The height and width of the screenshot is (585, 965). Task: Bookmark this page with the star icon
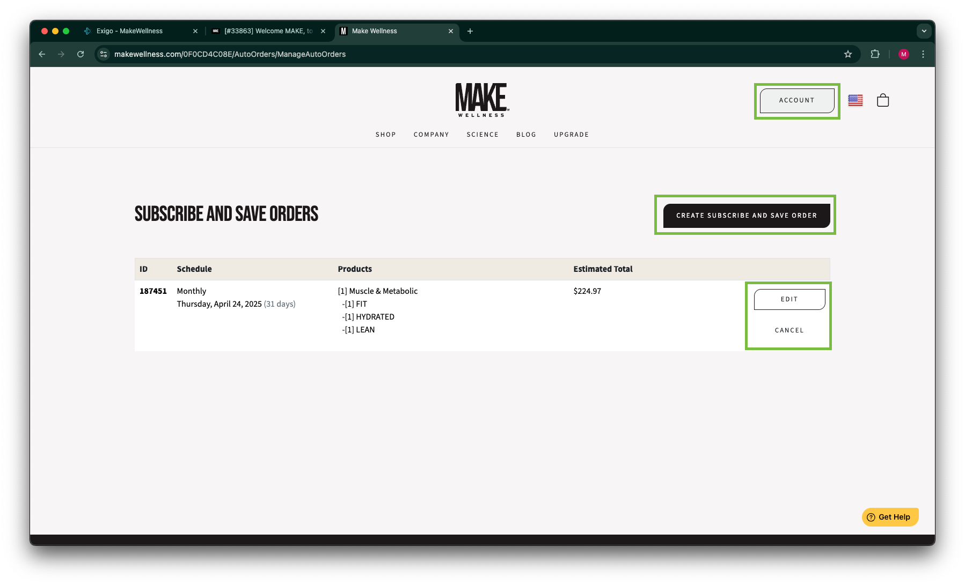[848, 54]
